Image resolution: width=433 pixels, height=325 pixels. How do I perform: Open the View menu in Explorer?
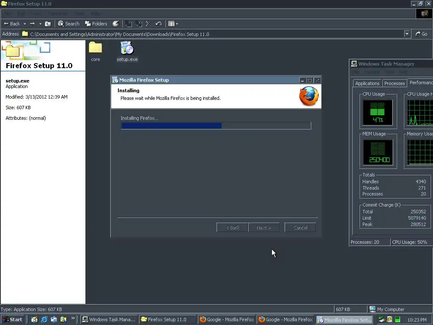point(37,14)
